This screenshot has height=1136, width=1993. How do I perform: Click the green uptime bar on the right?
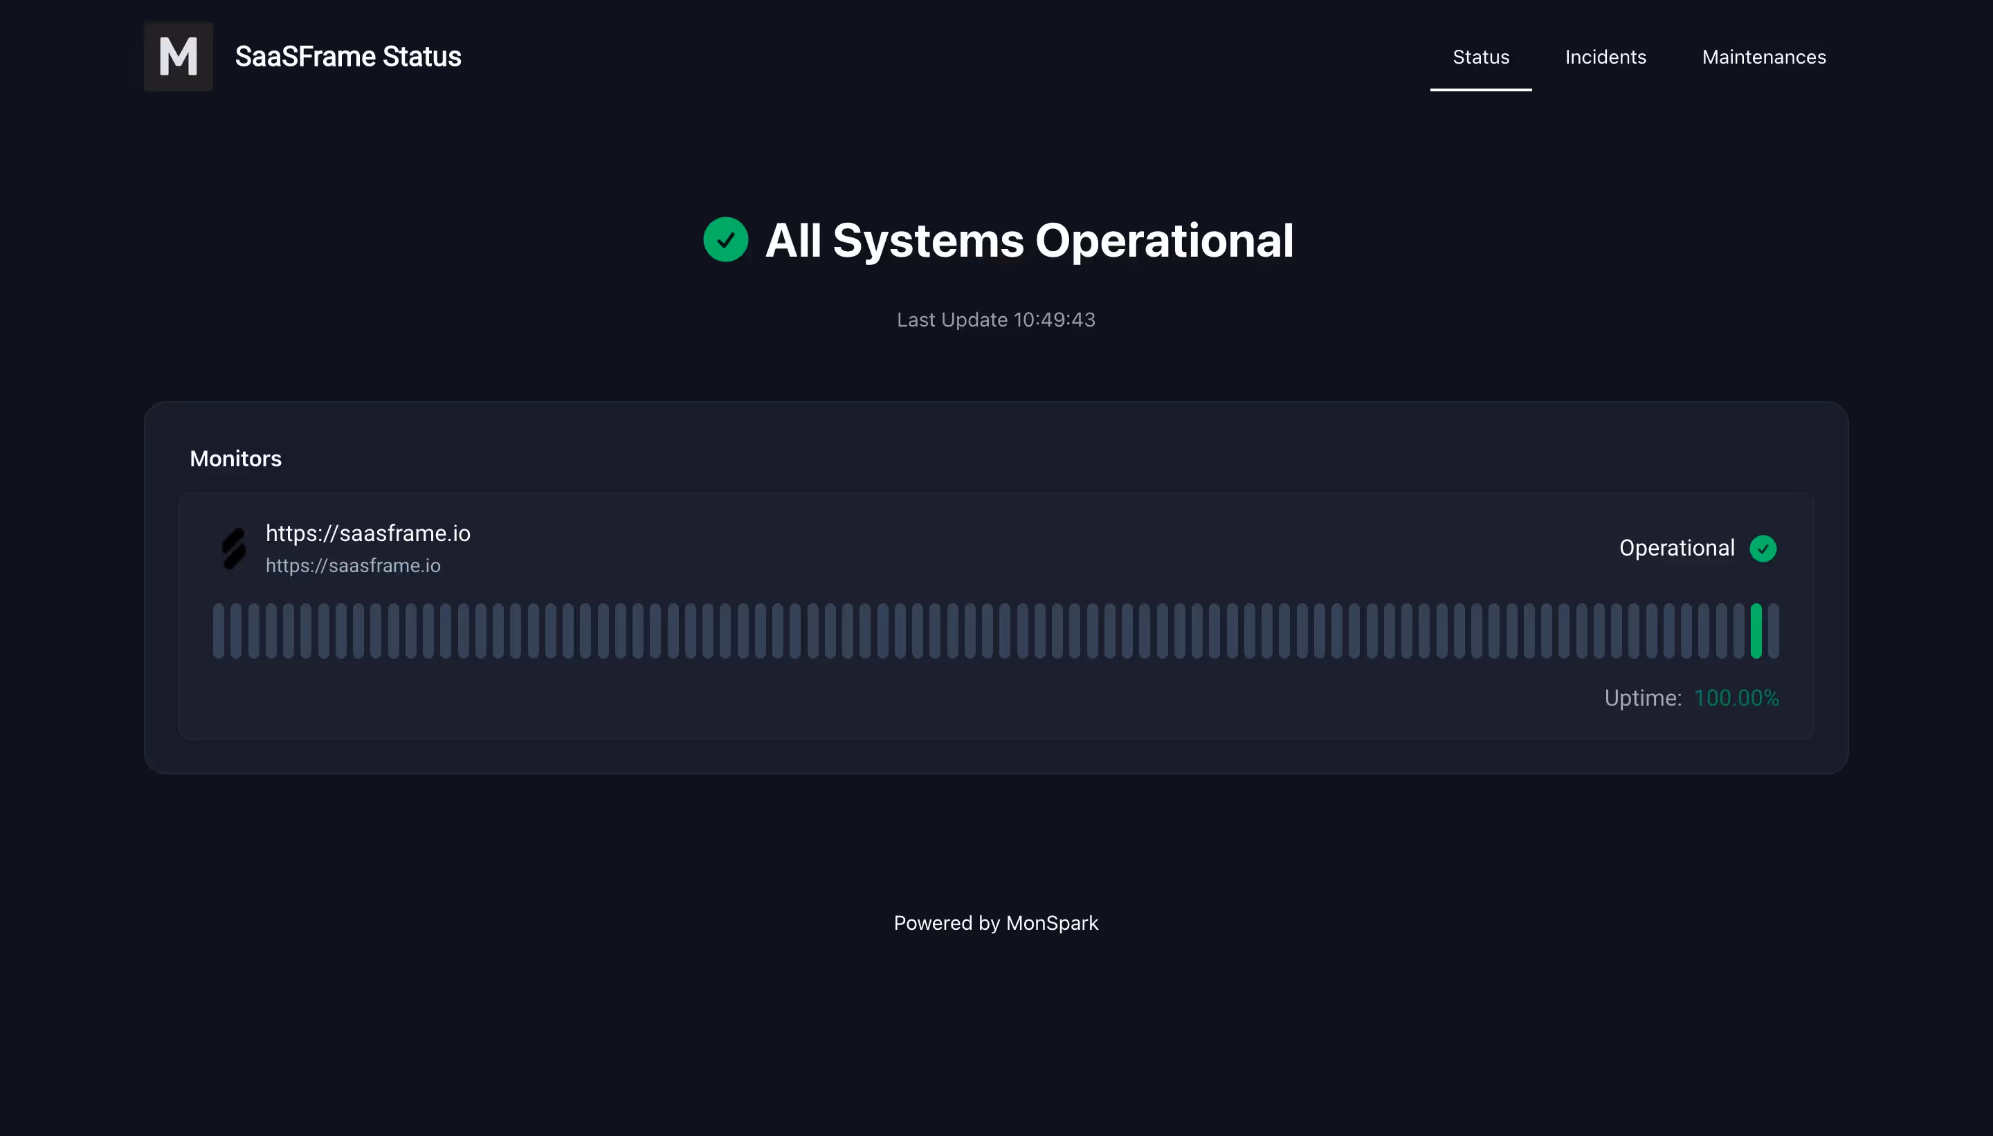point(1756,629)
